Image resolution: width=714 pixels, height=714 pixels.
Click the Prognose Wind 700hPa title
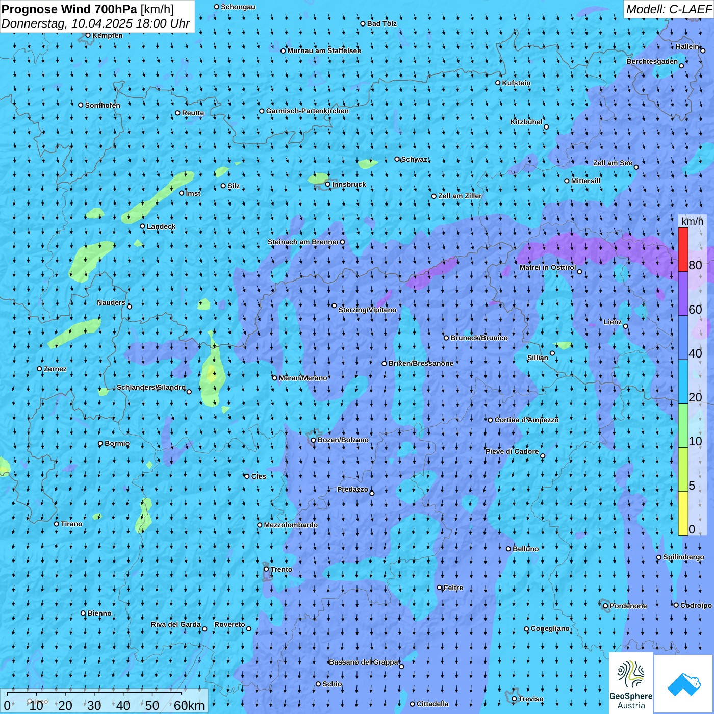coord(88,9)
